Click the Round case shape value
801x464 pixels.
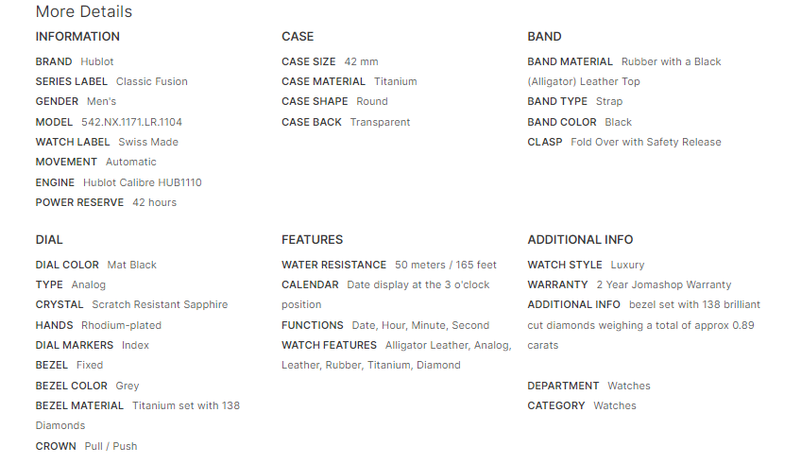pyautogui.click(x=372, y=101)
